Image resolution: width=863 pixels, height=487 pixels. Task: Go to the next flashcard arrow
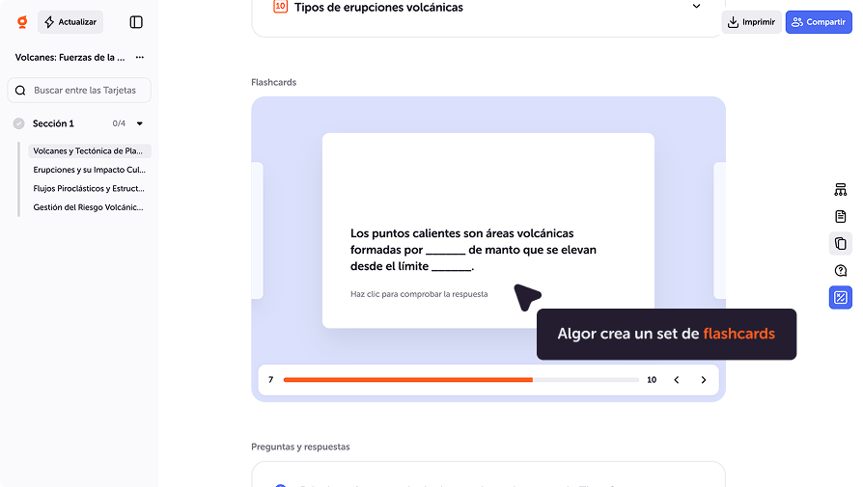point(704,380)
